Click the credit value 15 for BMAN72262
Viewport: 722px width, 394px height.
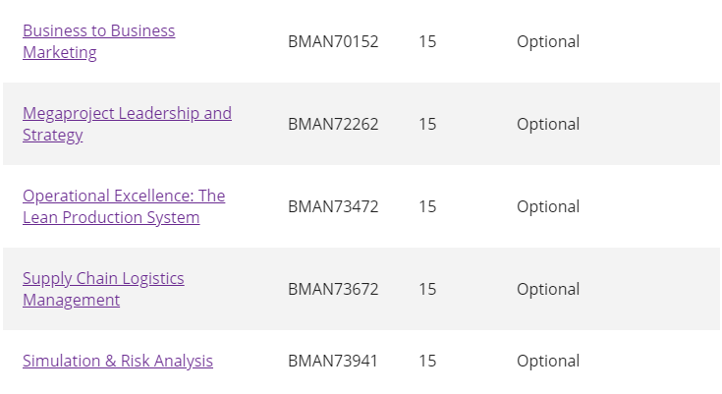click(427, 124)
